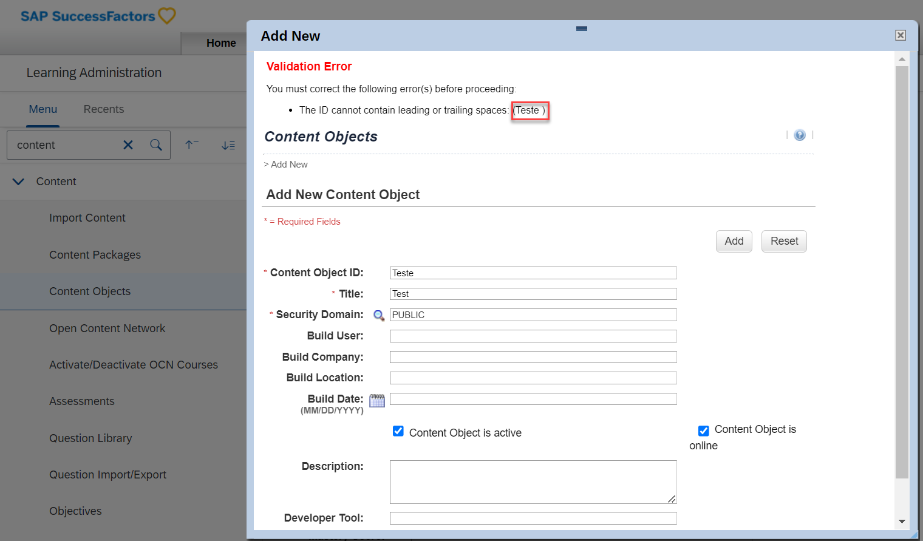The width and height of the screenshot is (923, 541).
Task: Grab the dialog drag handle
Action: click(582, 29)
